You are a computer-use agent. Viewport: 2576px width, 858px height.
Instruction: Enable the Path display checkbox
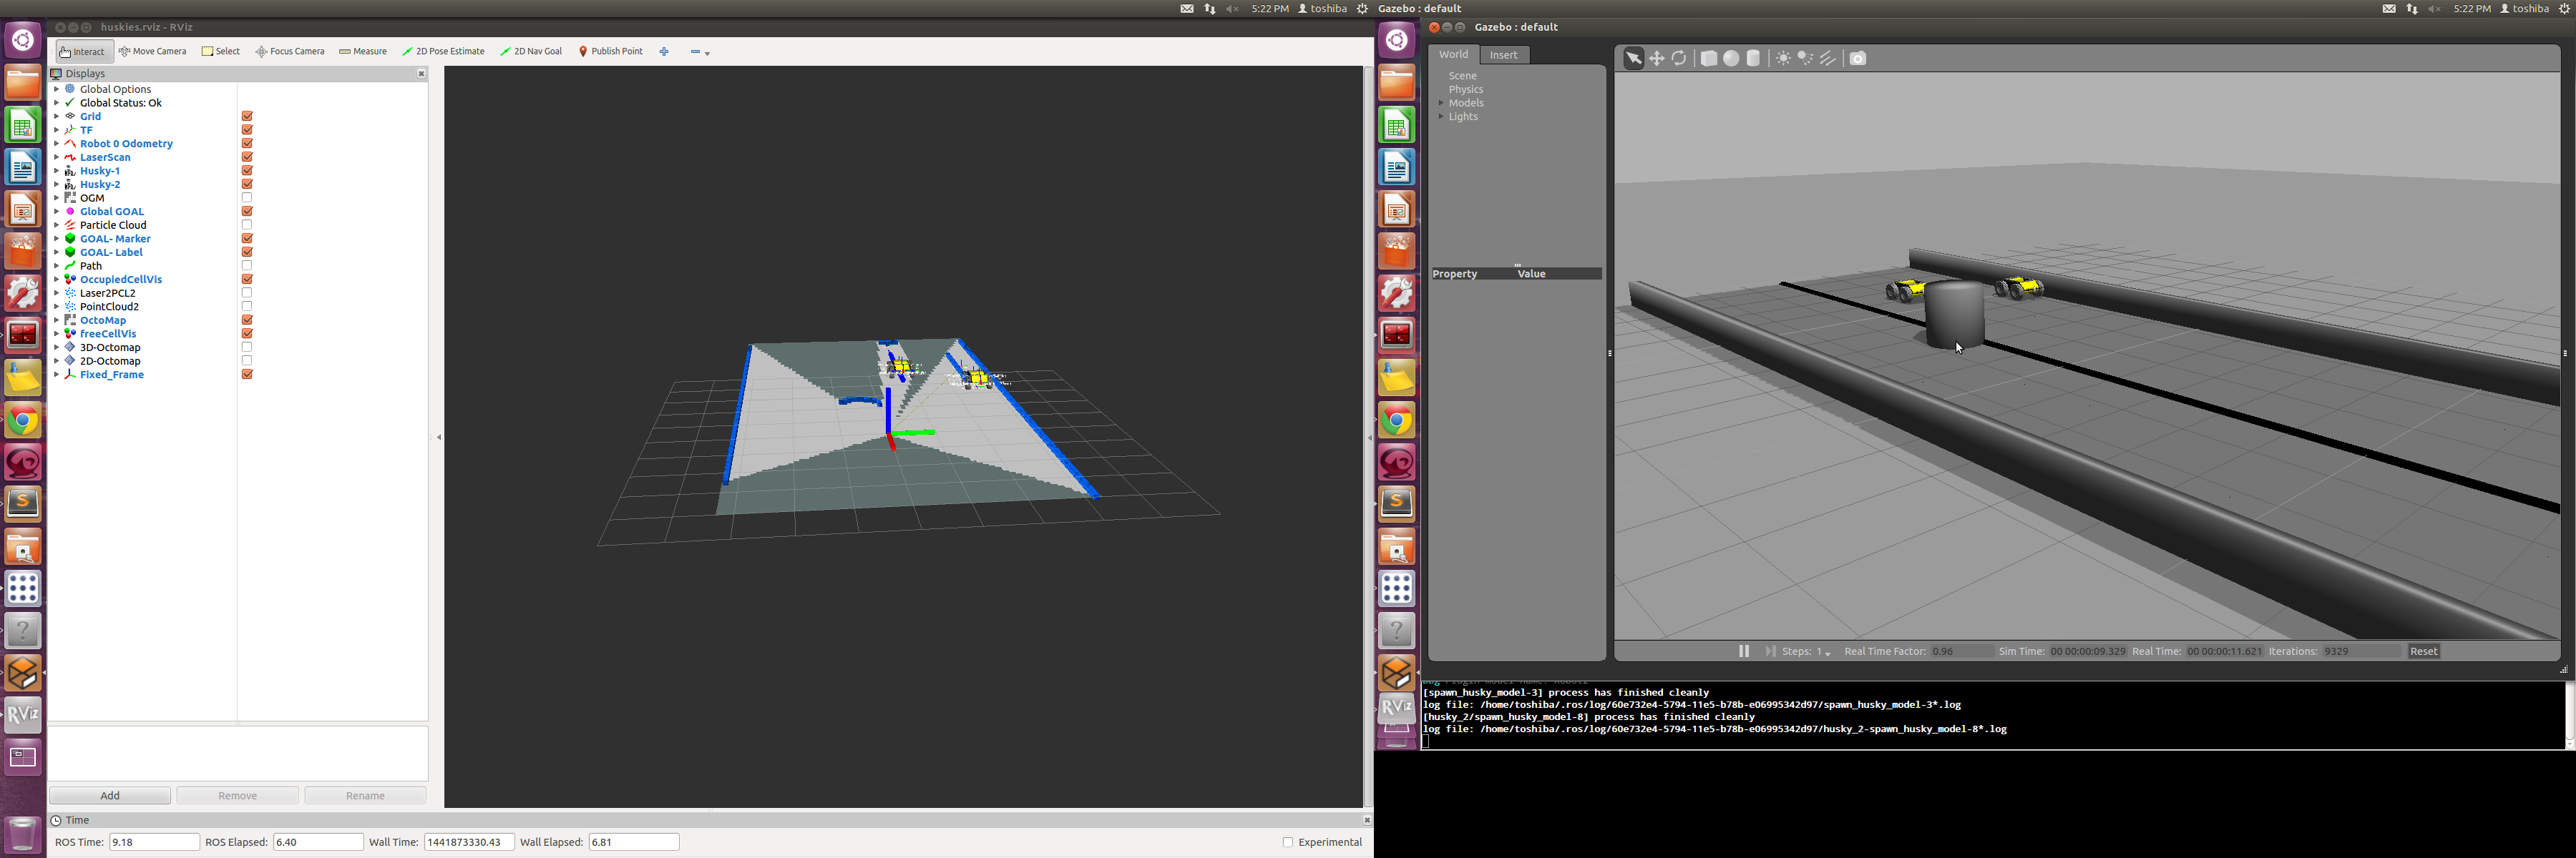(247, 266)
